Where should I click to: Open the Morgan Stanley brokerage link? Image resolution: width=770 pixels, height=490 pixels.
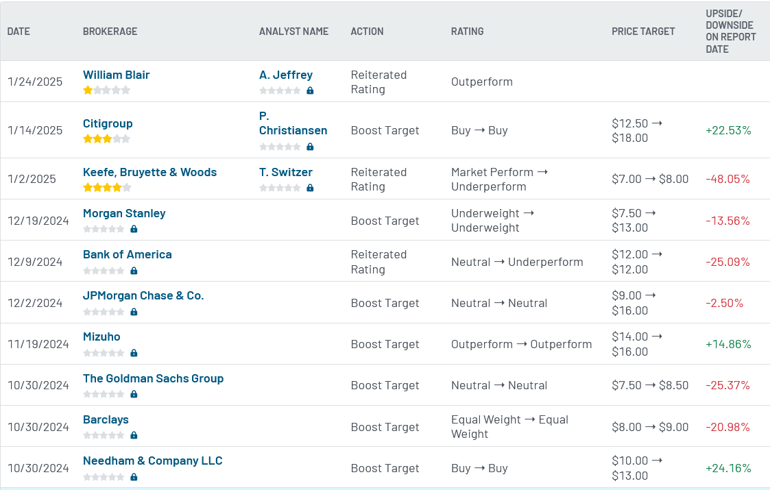(124, 214)
